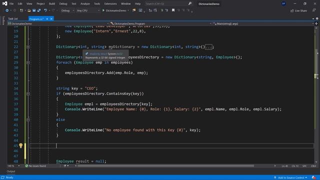
Task: Click the increase indent toolbar icon
Action: (x=166, y=10)
